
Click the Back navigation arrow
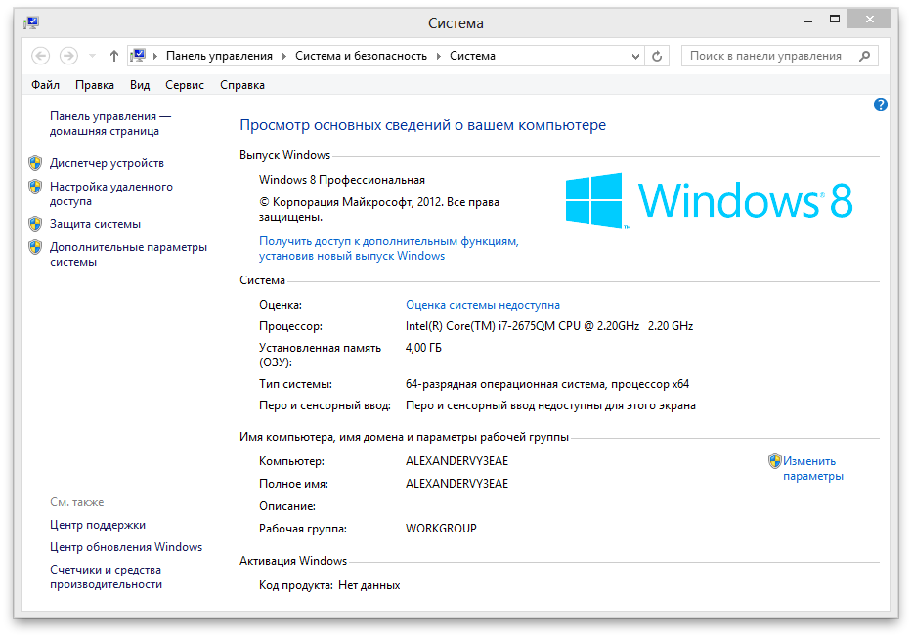pos(40,56)
